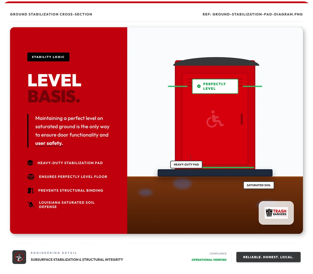Click the crossed-out water drop icon

[x=30, y=205]
